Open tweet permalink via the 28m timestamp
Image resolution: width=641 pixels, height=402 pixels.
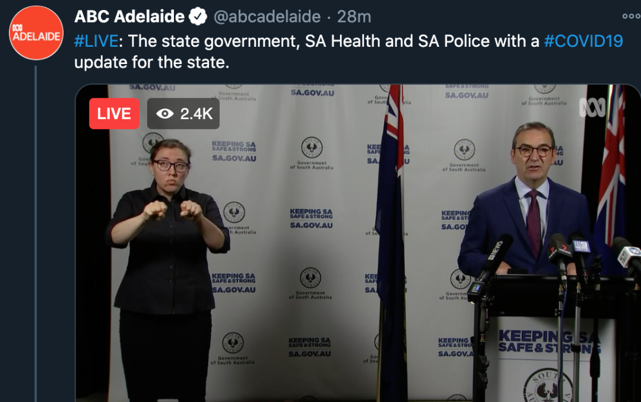click(x=354, y=17)
